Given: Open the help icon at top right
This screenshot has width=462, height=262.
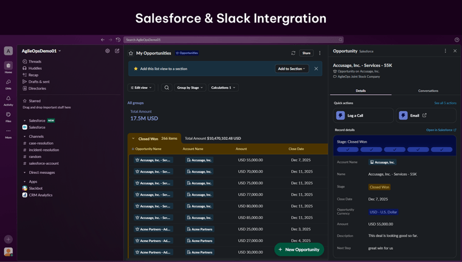Looking at the screenshot, I should click(457, 40).
